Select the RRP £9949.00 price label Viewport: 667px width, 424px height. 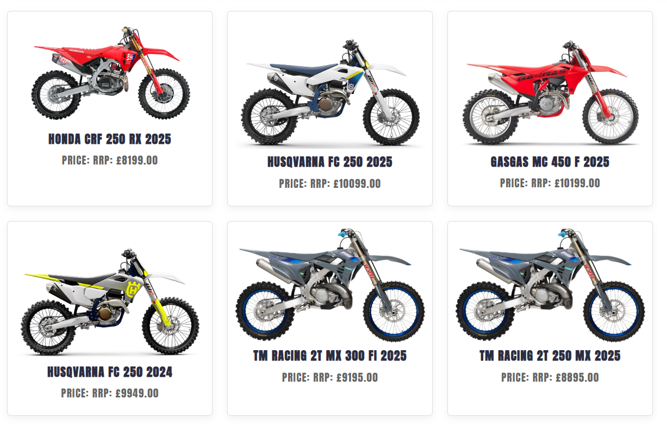point(110,394)
